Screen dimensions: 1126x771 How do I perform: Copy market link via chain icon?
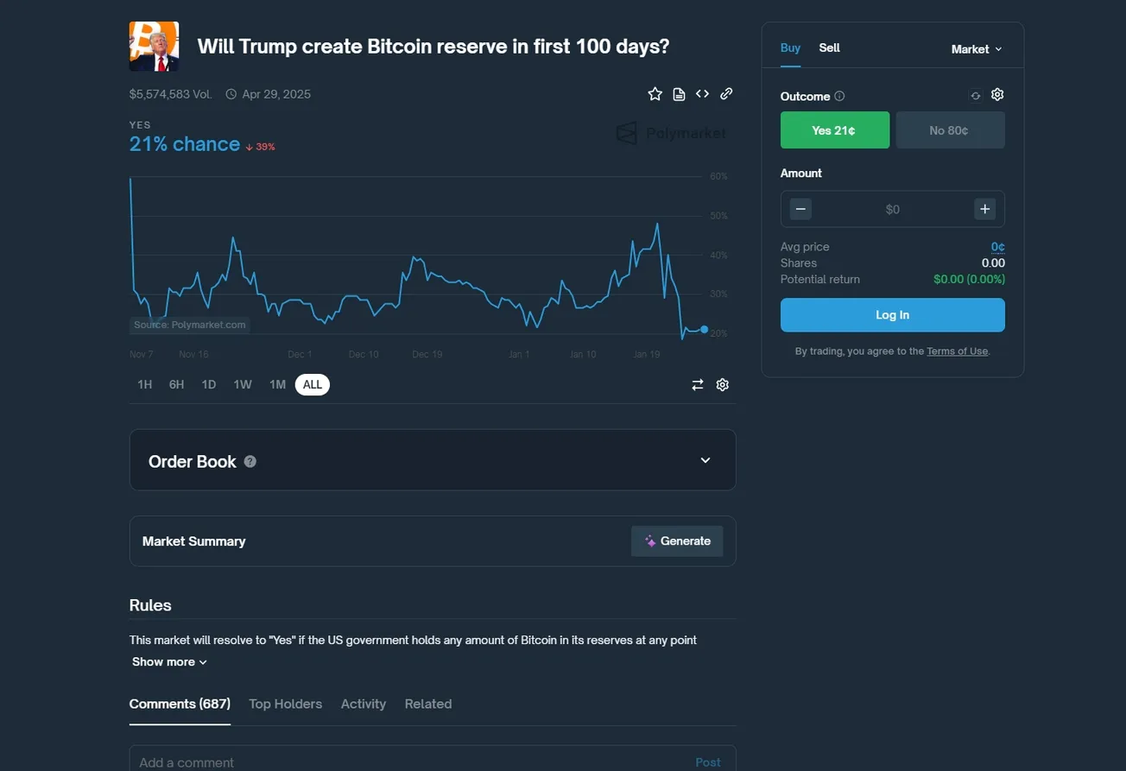726,94
